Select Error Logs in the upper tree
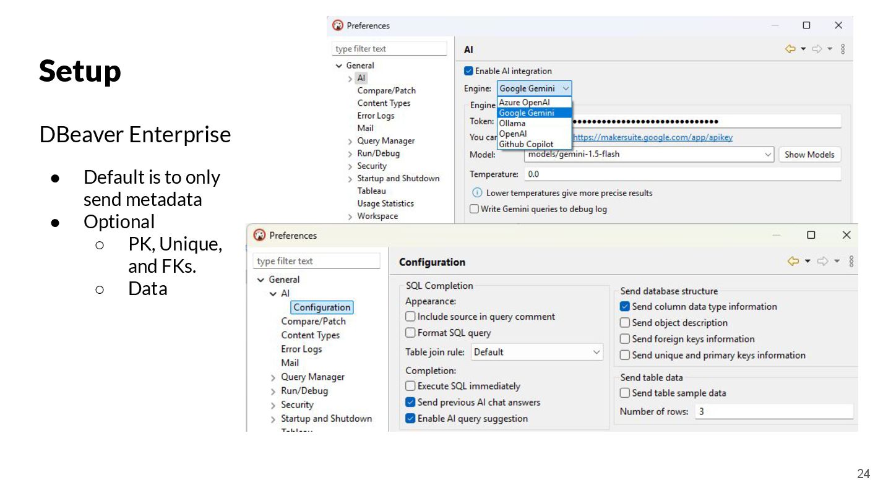This screenshot has height=501, width=891. pos(376,116)
